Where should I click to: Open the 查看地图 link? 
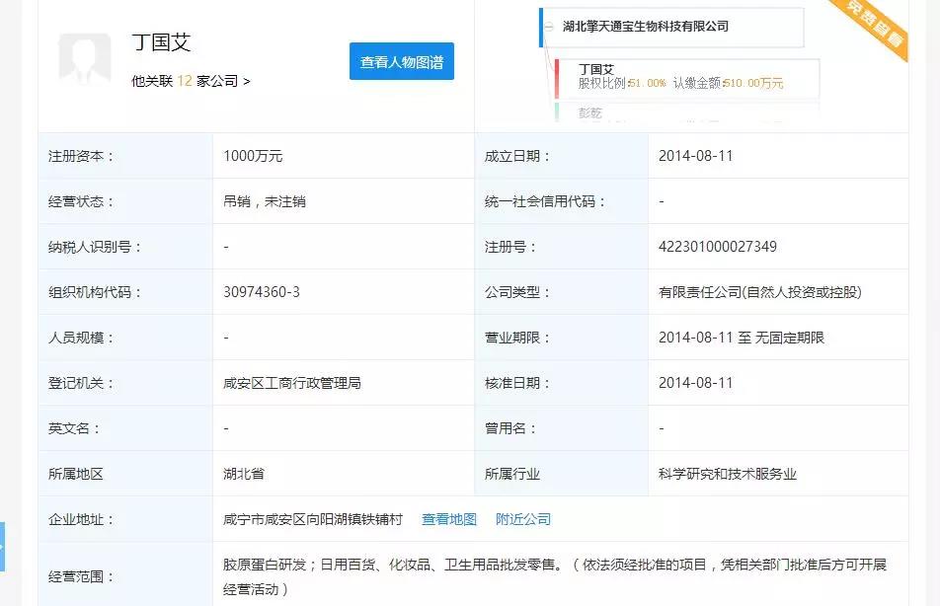pyautogui.click(x=449, y=519)
